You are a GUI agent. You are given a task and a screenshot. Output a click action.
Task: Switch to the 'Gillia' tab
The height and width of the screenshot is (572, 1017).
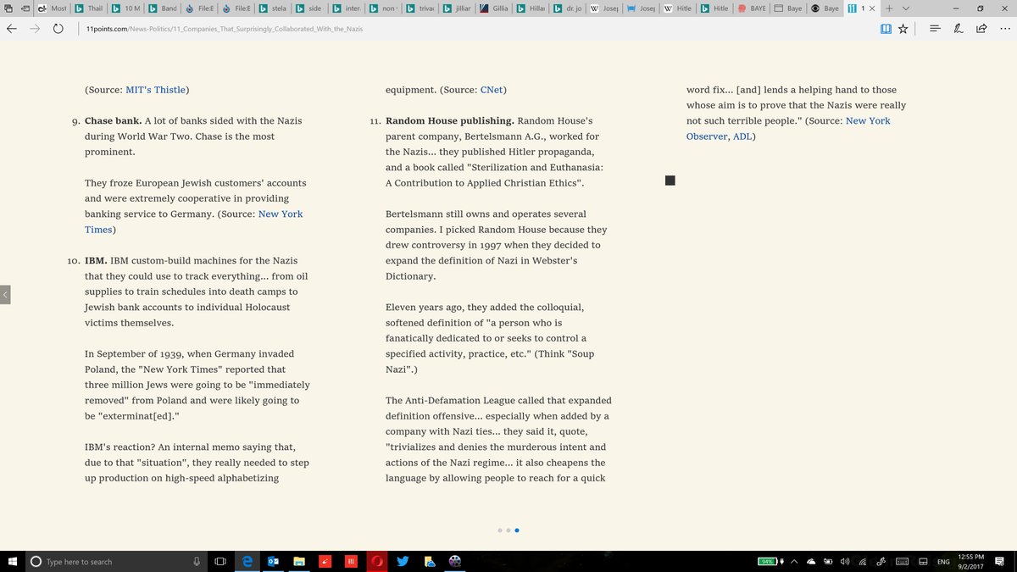493,8
